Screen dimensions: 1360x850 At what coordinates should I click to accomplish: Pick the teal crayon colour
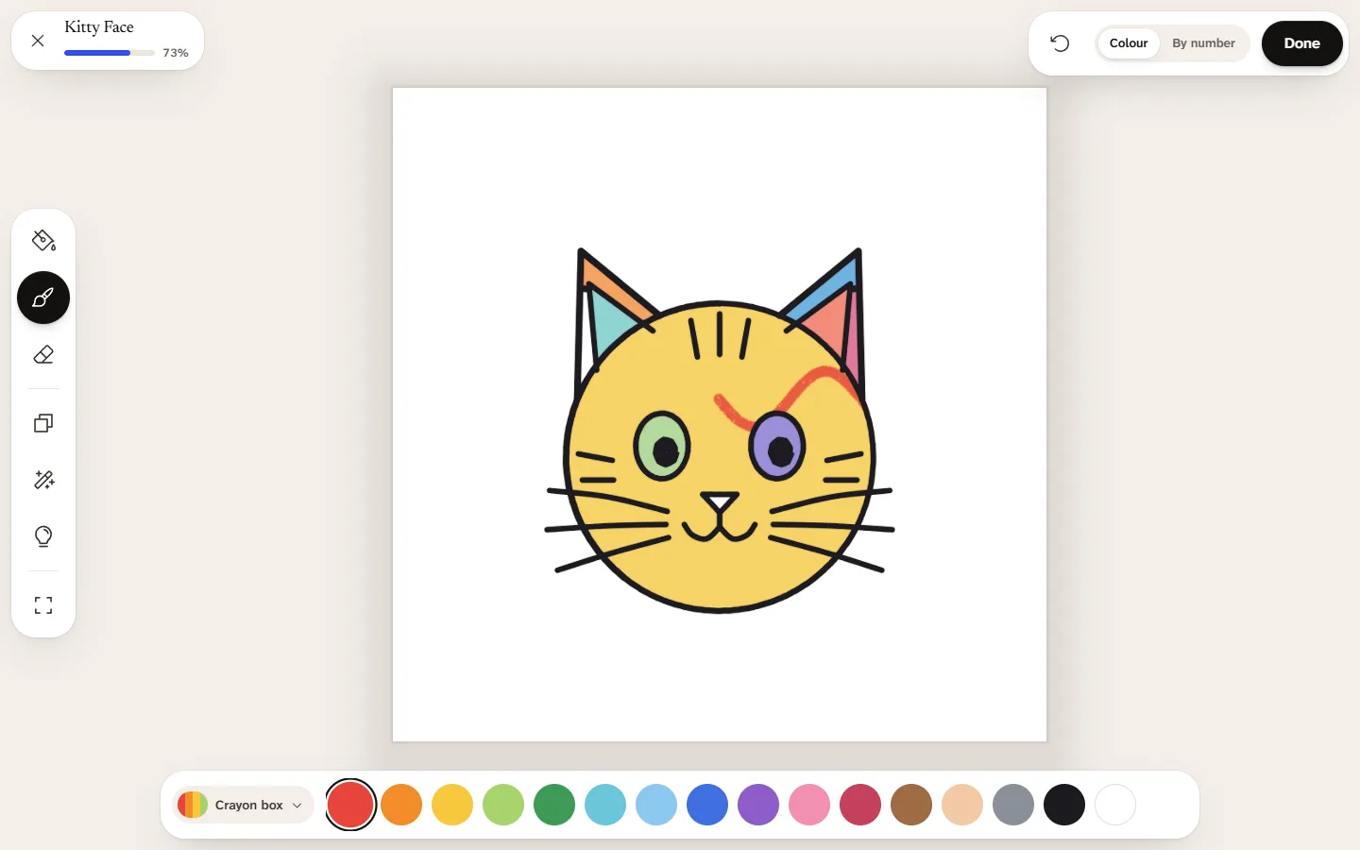[x=605, y=805]
